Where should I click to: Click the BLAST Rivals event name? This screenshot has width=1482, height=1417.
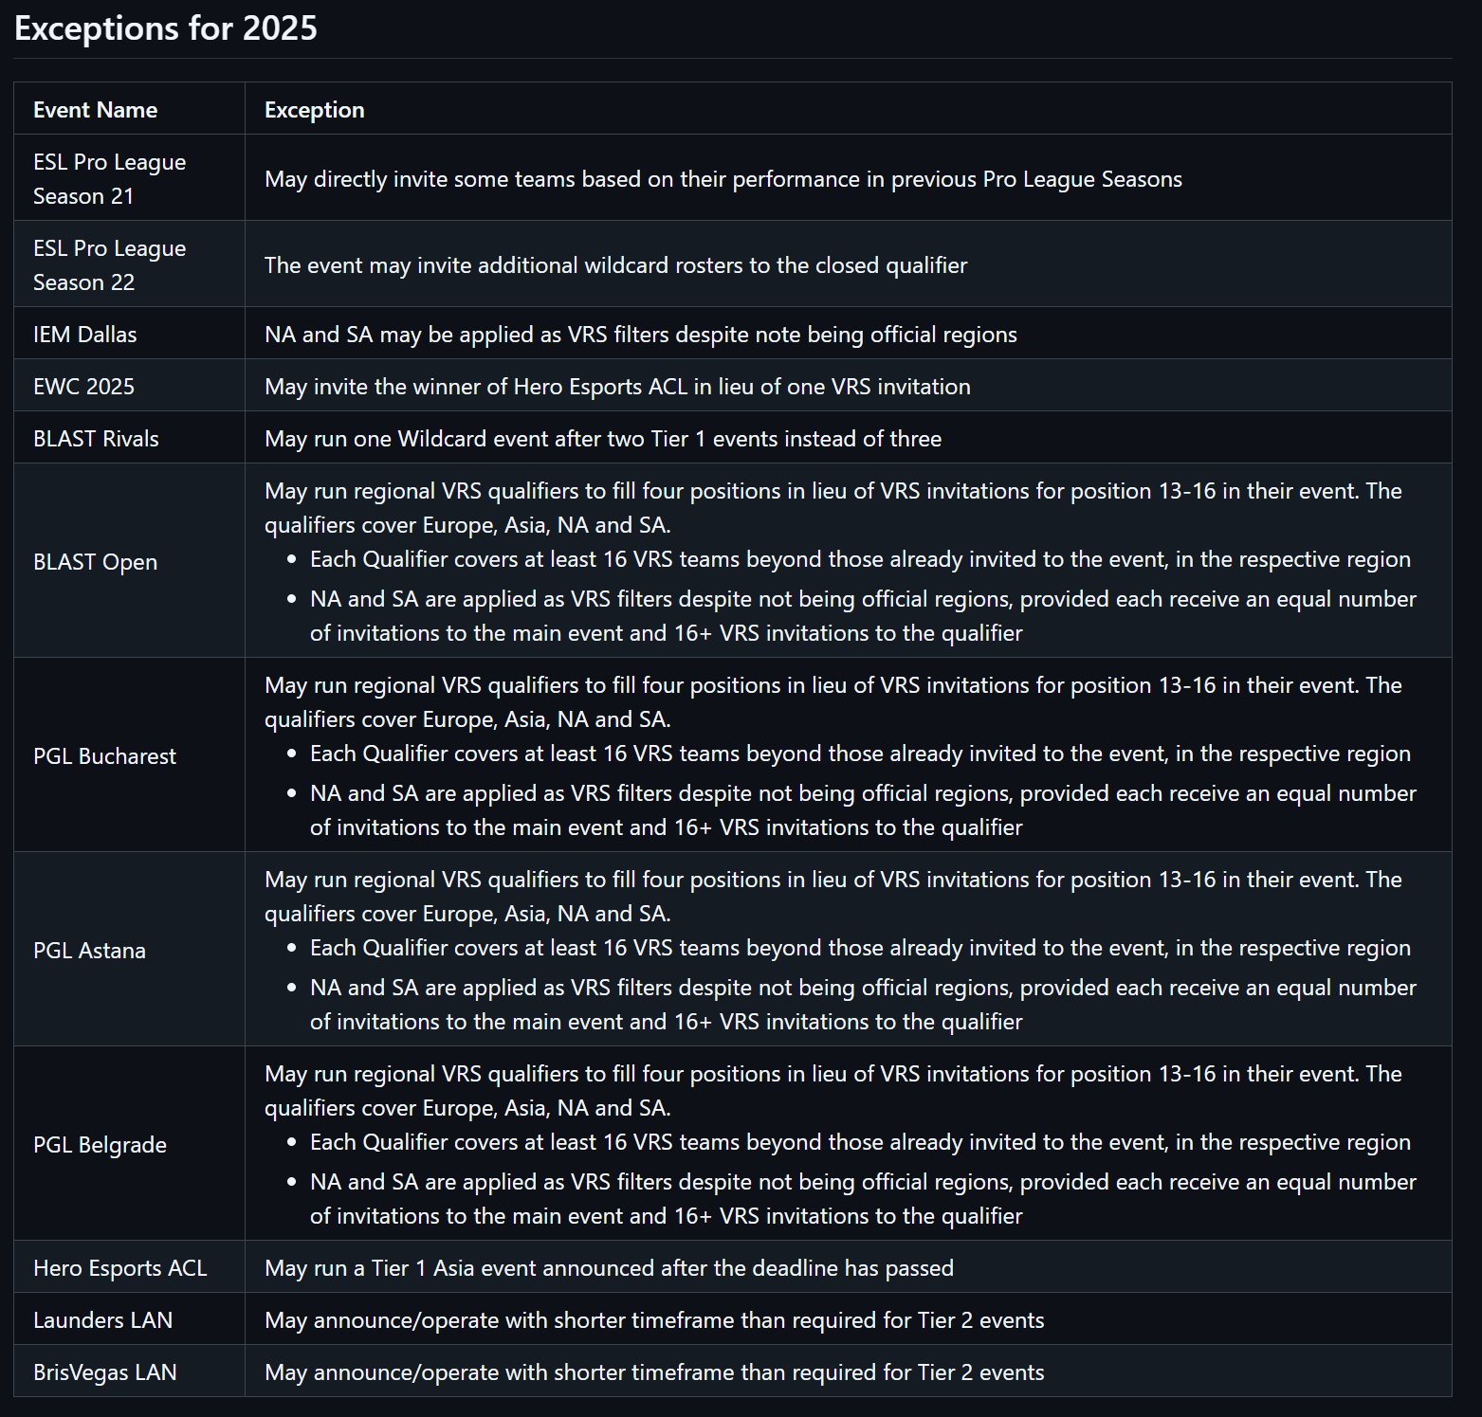[x=96, y=439]
